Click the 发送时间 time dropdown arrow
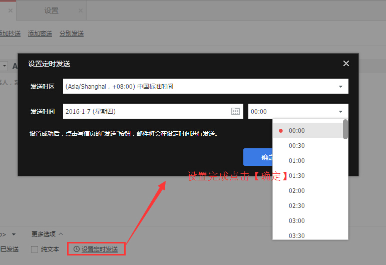This screenshot has height=265, width=386. (340, 112)
